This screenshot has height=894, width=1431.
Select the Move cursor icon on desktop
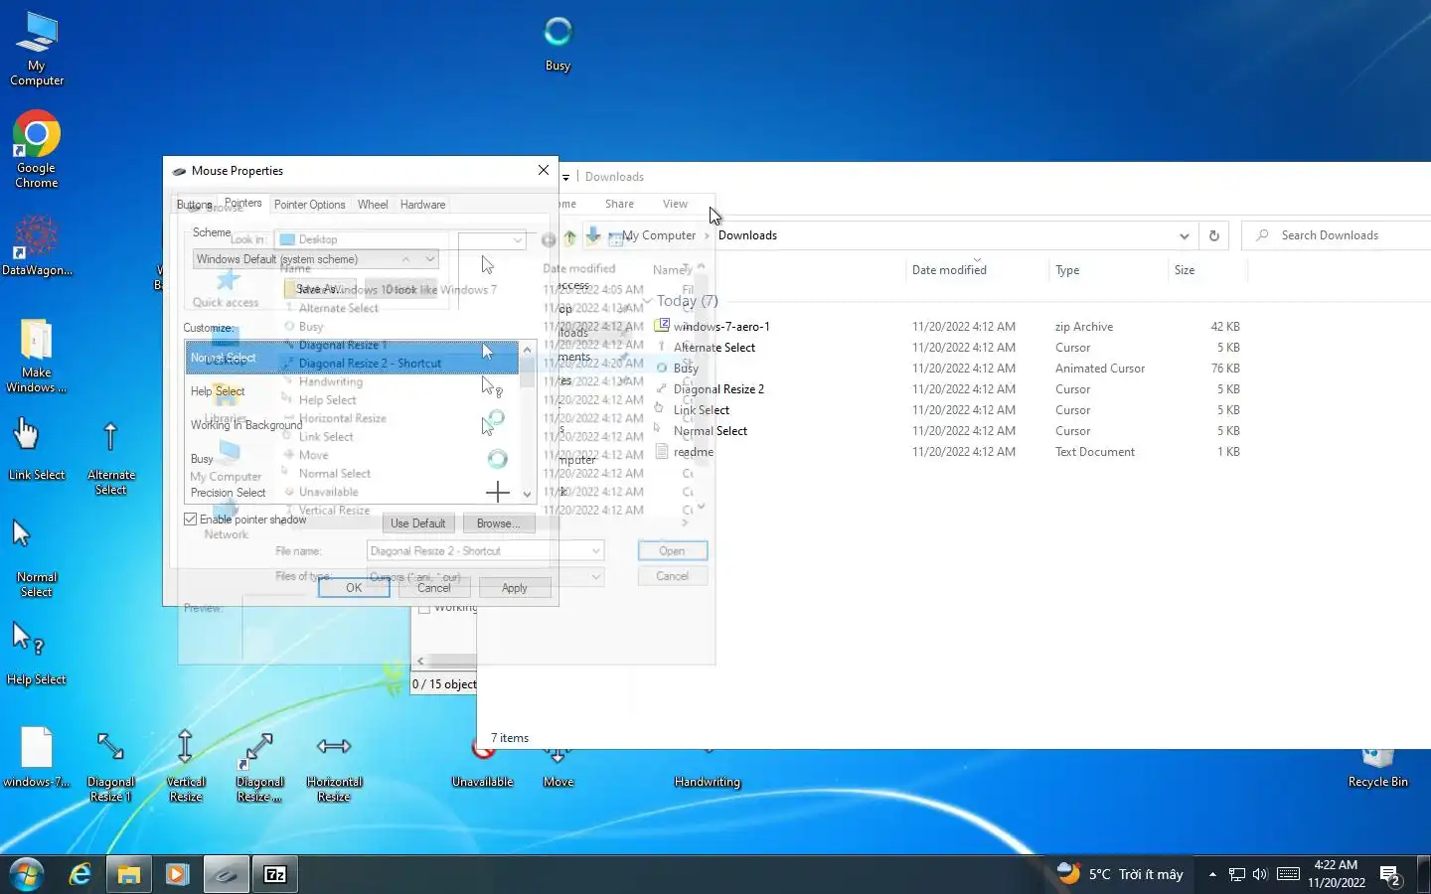point(557,770)
